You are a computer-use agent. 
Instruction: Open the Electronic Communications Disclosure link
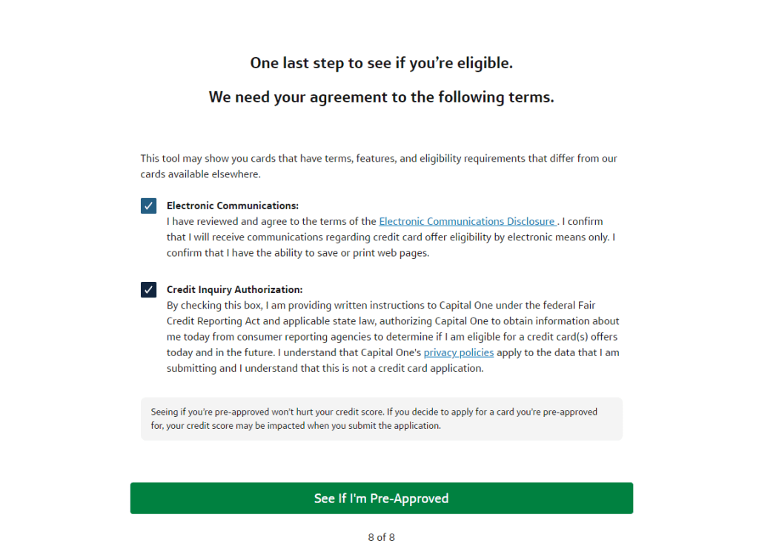(467, 221)
